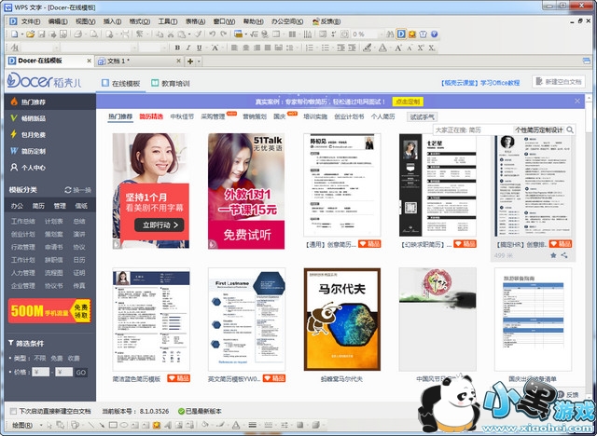Screen dimensions: 597x436
Task: Open the 插入 menu
Action: (x=112, y=20)
